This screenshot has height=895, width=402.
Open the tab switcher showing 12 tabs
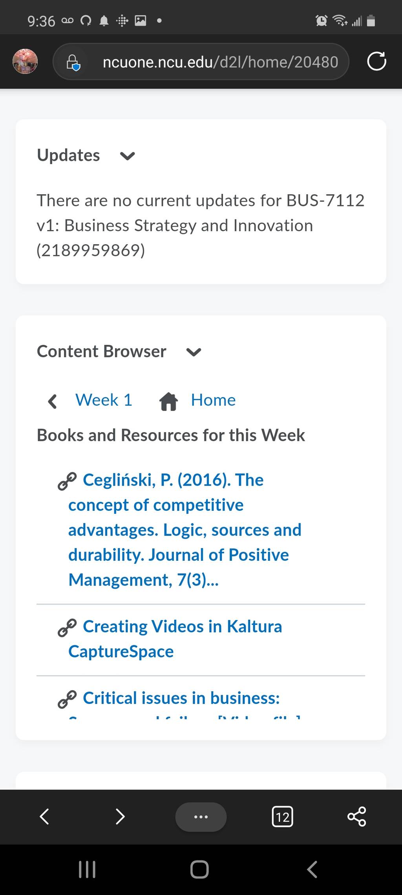282,817
